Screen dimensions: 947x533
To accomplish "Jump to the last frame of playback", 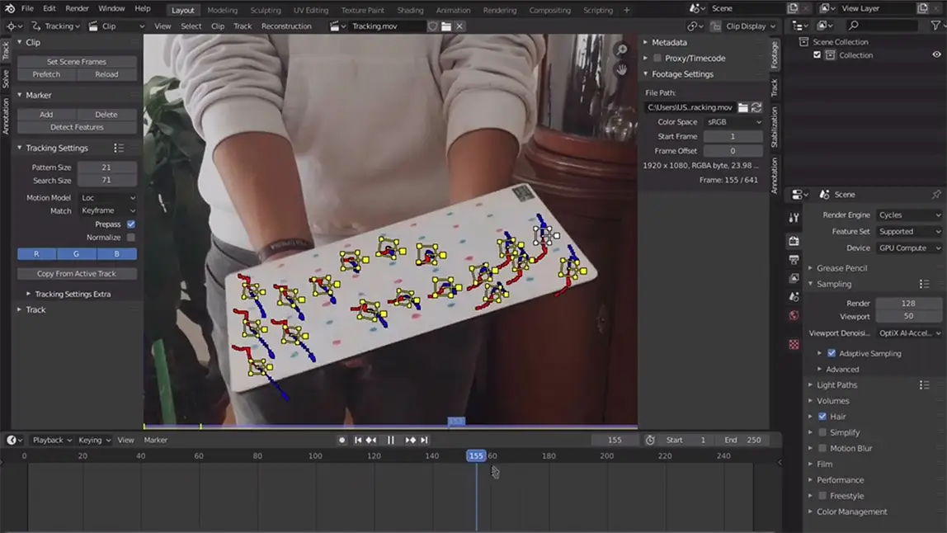I will pyautogui.click(x=424, y=441).
